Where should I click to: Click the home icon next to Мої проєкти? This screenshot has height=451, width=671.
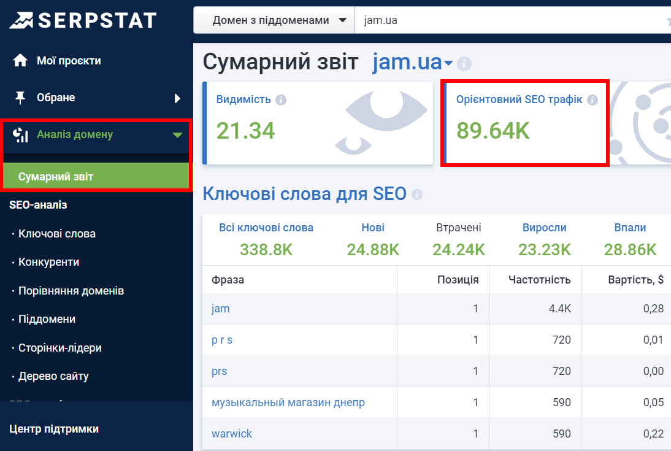(20, 60)
